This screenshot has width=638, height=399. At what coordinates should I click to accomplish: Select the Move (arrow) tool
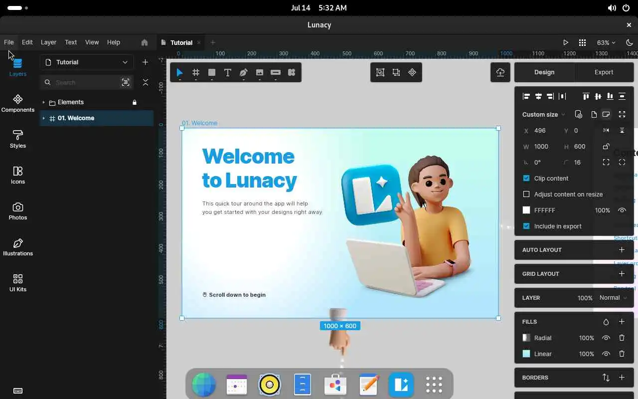pos(179,73)
